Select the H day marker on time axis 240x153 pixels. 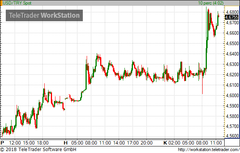pos(65,143)
